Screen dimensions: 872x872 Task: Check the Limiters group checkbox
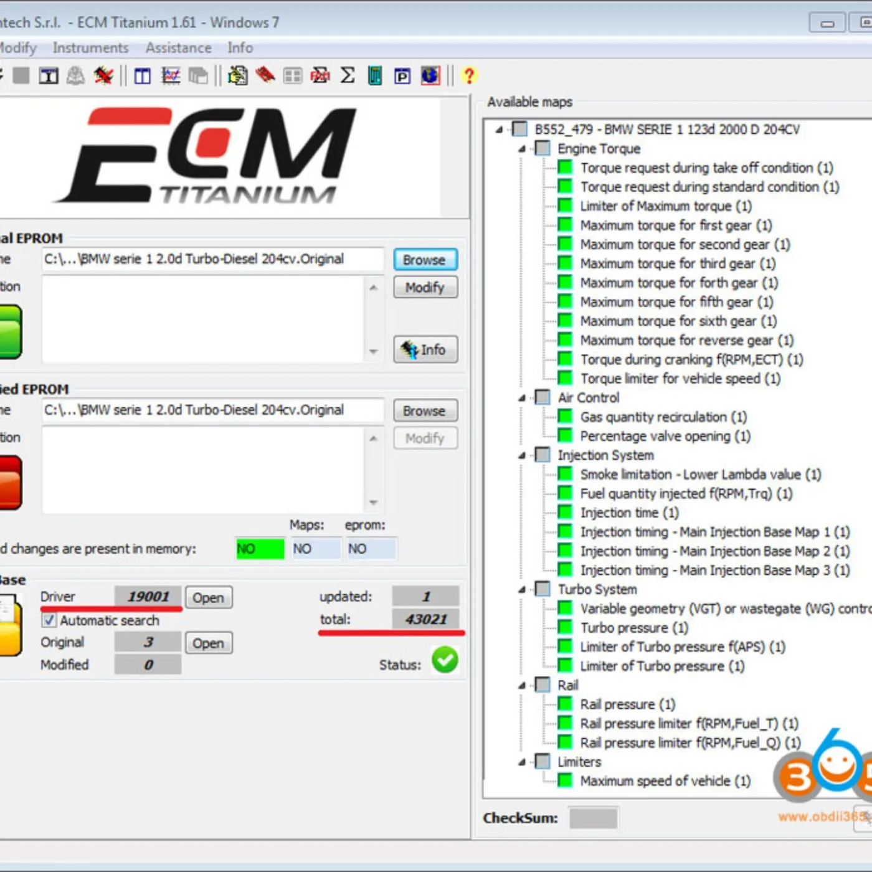click(x=543, y=762)
